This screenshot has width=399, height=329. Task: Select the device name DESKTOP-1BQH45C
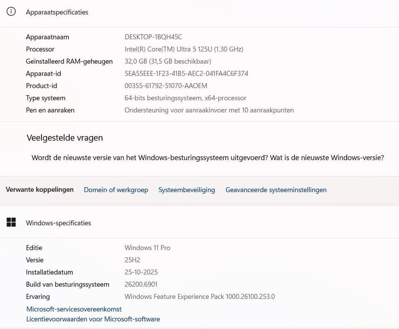tap(153, 36)
